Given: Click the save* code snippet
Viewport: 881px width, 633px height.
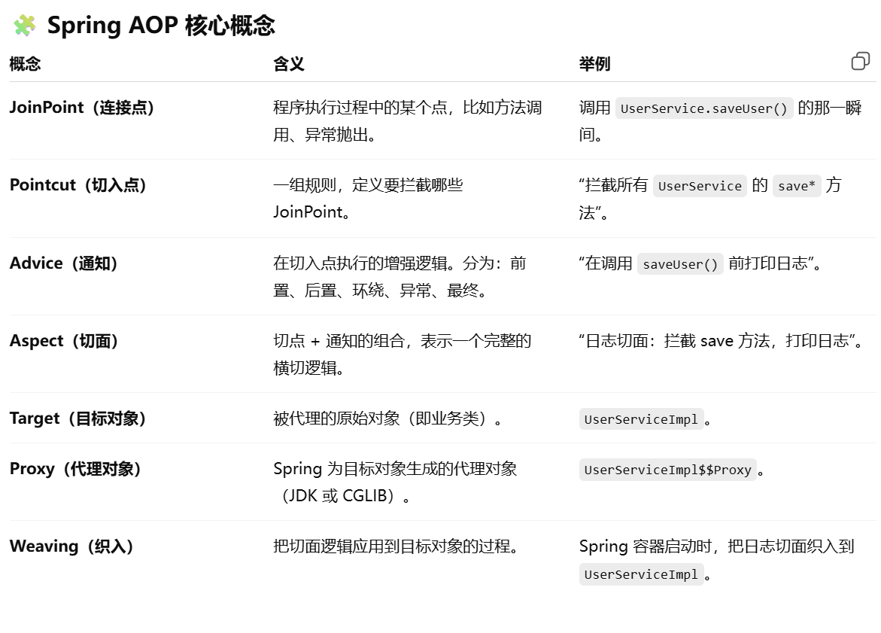Looking at the screenshot, I should (x=797, y=186).
